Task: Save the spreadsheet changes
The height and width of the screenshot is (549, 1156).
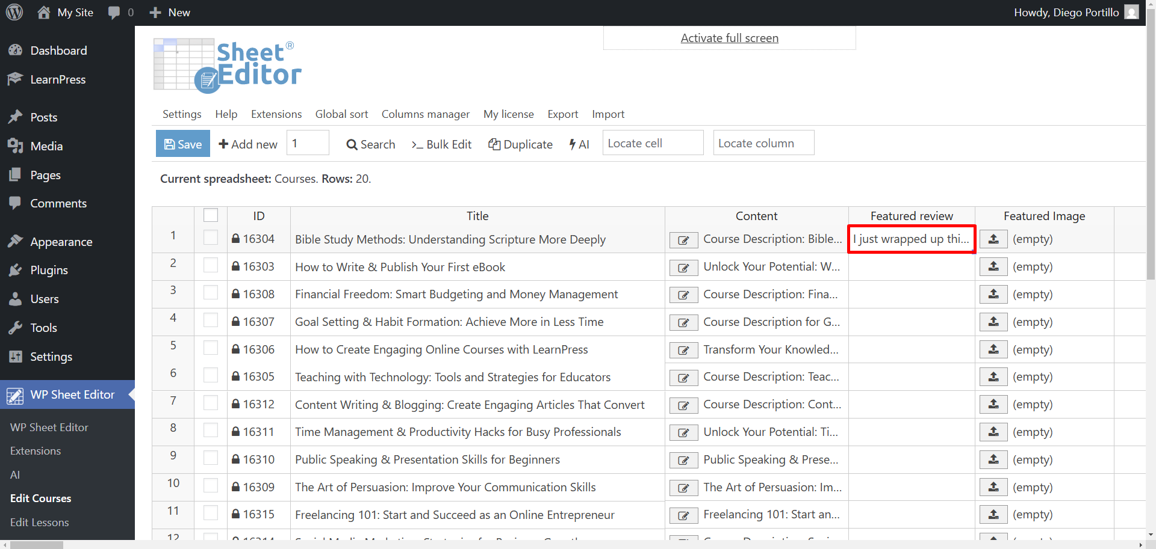Action: [x=183, y=144]
